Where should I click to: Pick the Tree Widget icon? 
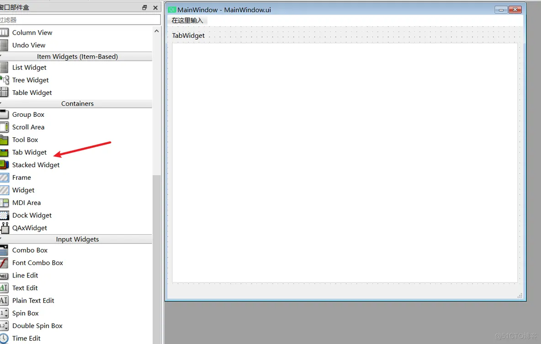coord(4,80)
